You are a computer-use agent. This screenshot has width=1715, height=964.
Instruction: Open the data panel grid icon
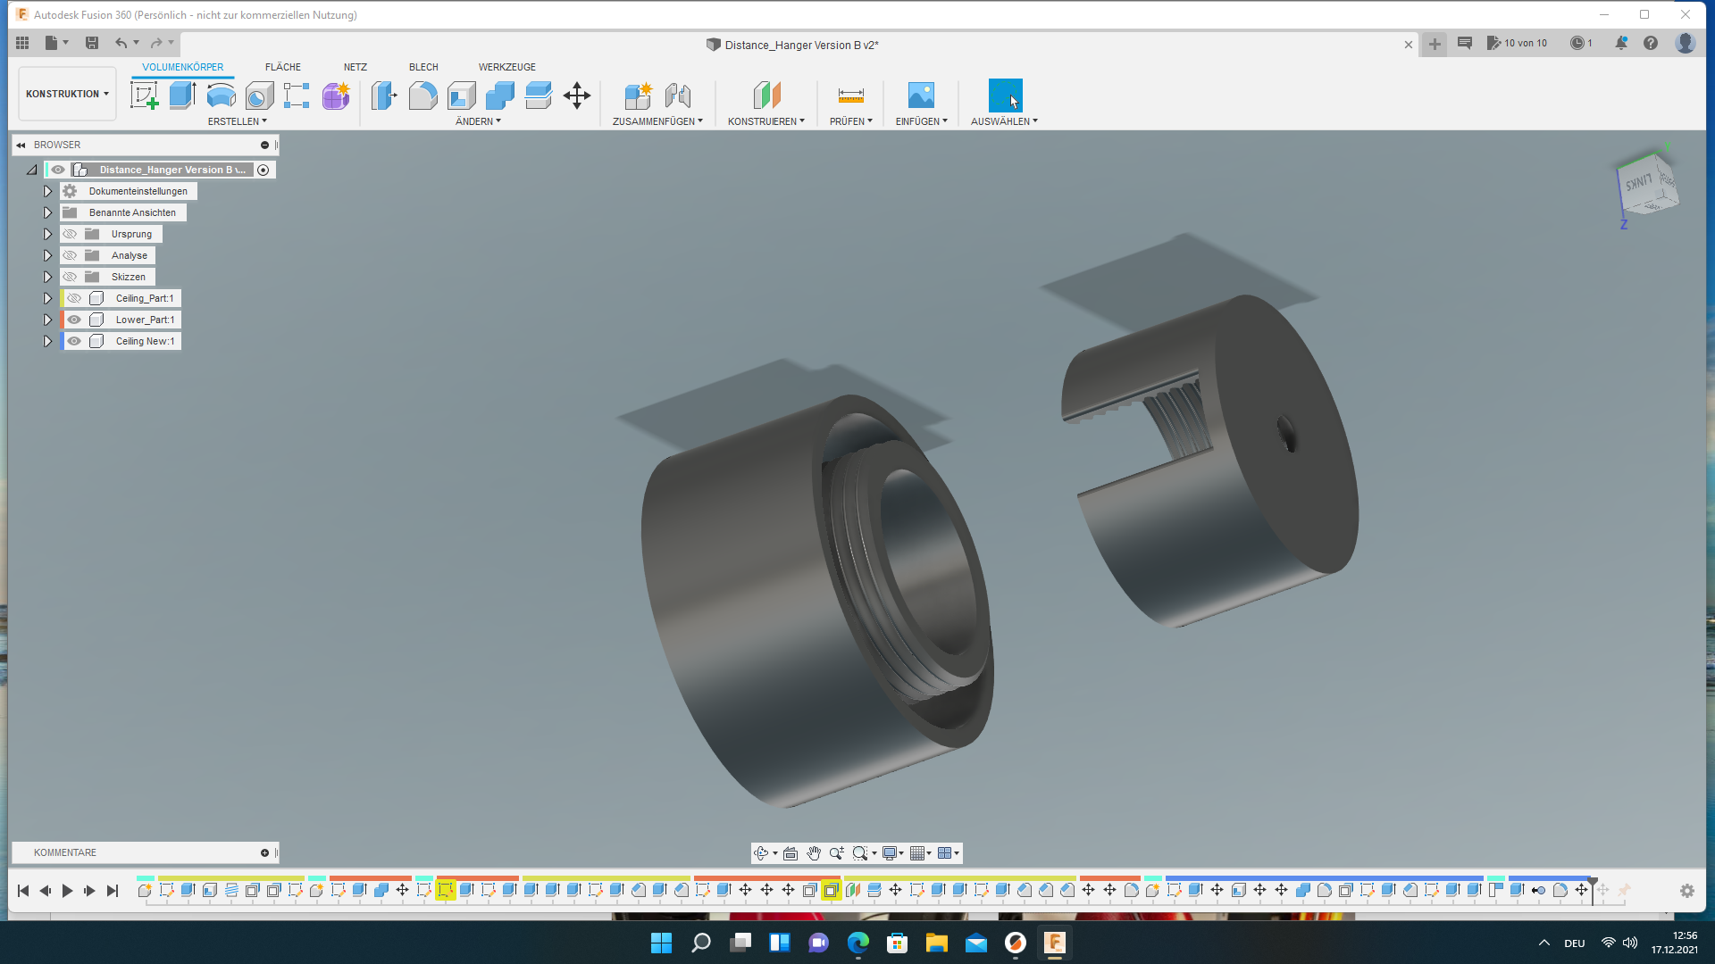click(x=22, y=43)
